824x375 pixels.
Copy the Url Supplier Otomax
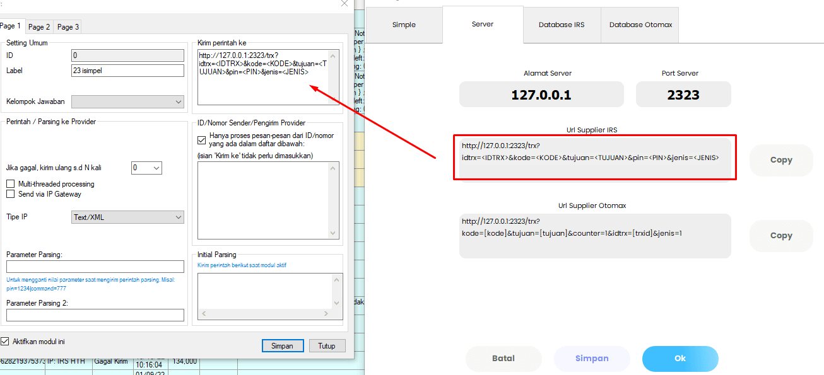point(780,236)
